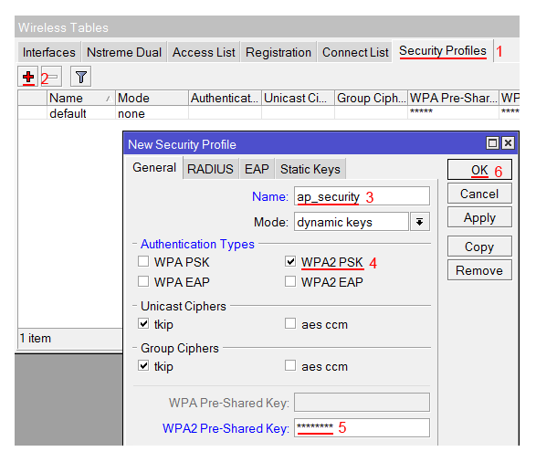The height and width of the screenshot is (462, 536).
Task: Open the EAP tab
Action: coord(257,169)
